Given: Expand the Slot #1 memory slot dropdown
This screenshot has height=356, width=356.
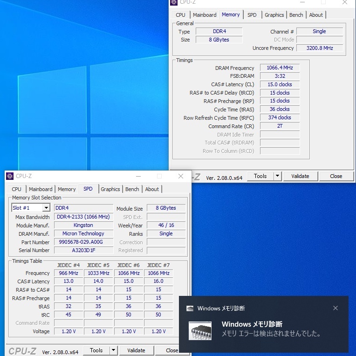Looking at the screenshot, I should [46, 208].
